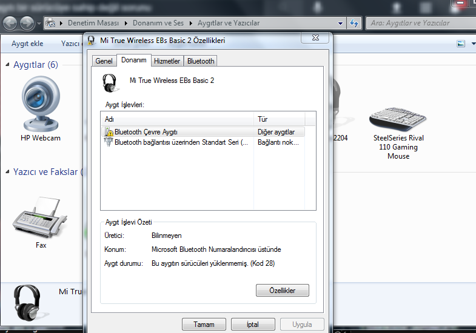This screenshot has height=333, width=476.
Task: Select the SteelSeries Rival 110 Gaming Mouse keyboard icon
Action: click(x=398, y=119)
